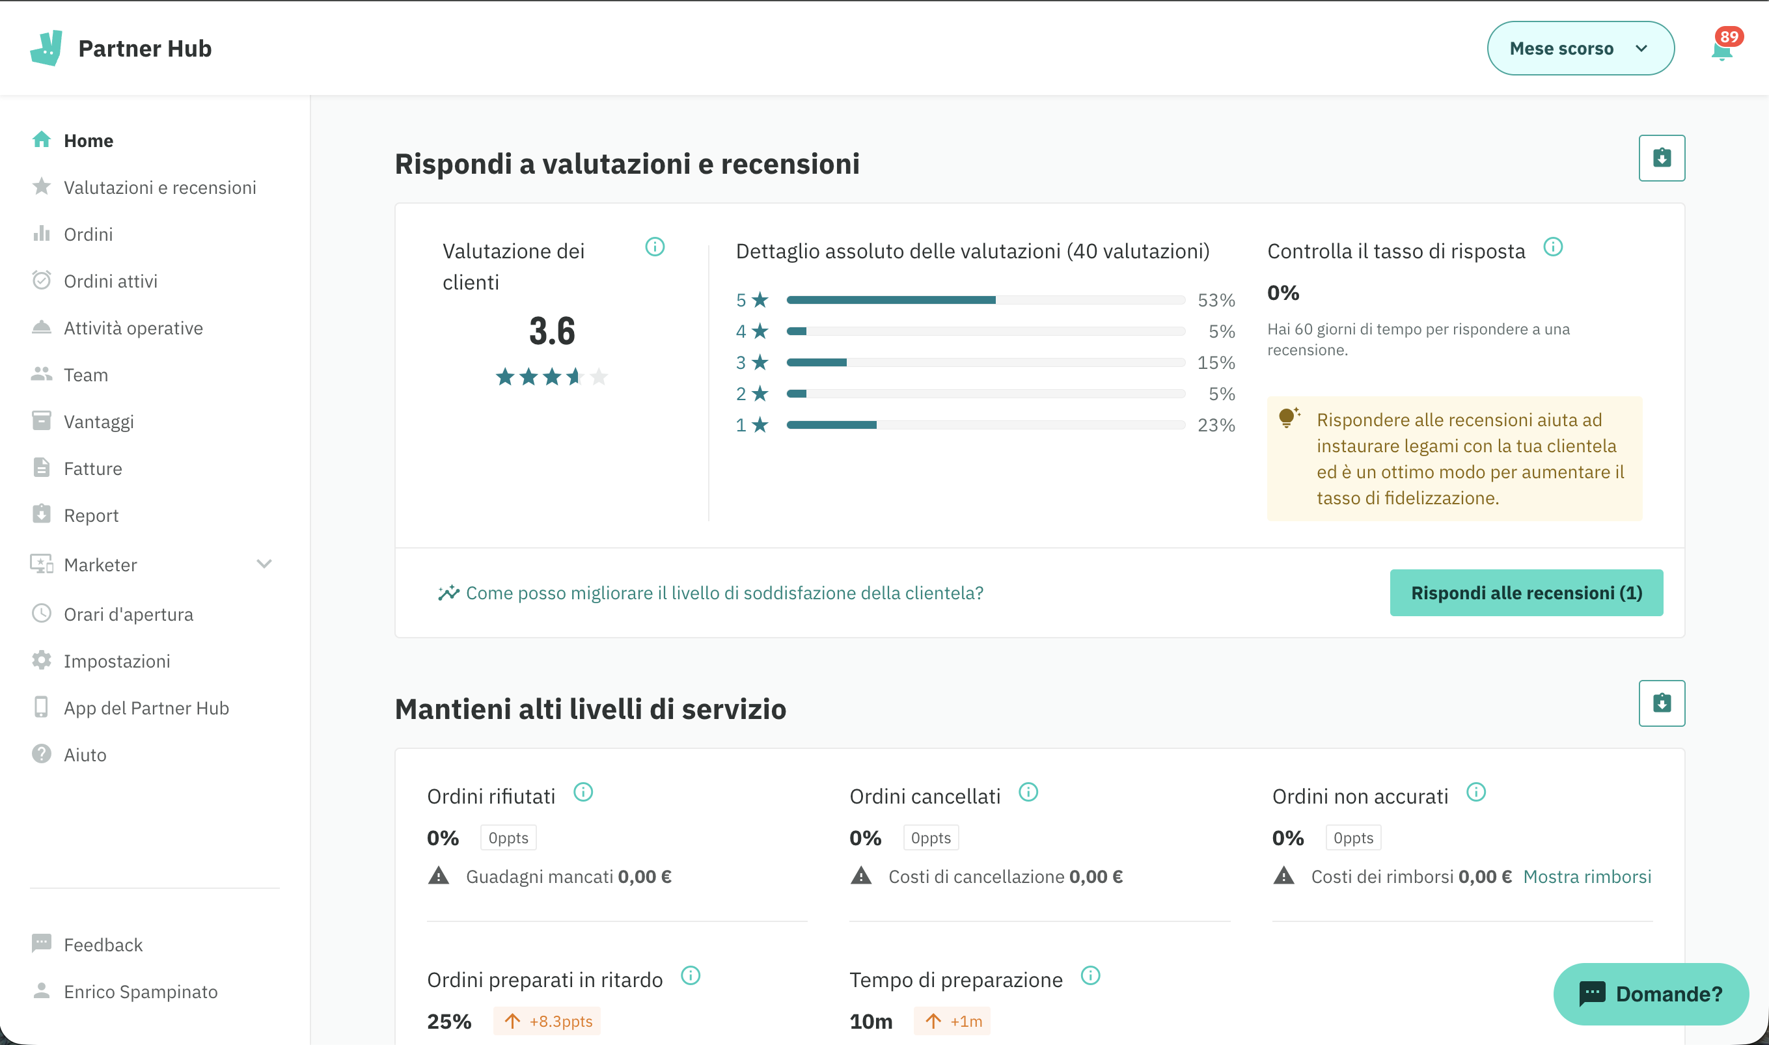Click the Mostra rimborsi link
This screenshot has width=1769, height=1045.
1587,876
